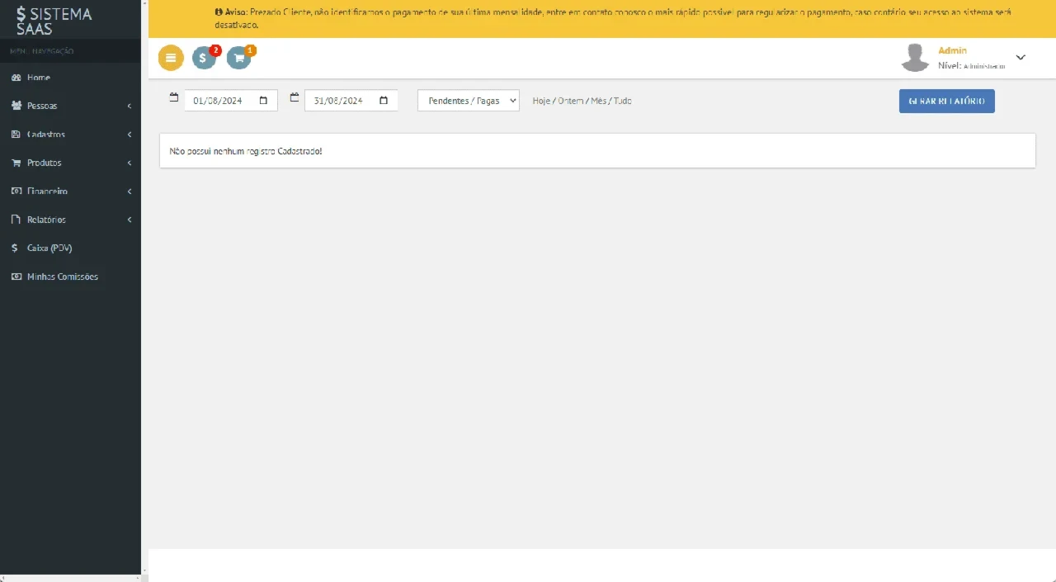Click the Minhas Comissões money icon
The width and height of the screenshot is (1056, 582).
(16, 277)
